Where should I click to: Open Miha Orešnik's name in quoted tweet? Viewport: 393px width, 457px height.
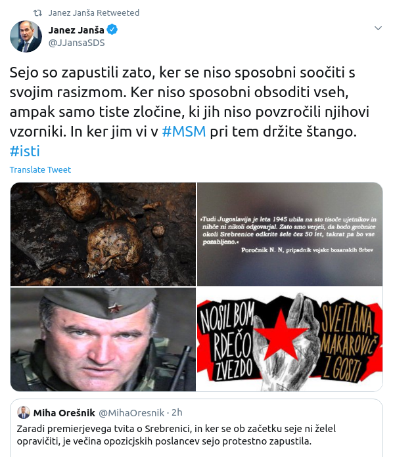[64, 413]
